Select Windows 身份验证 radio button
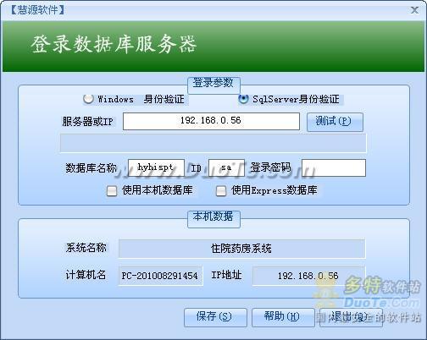This screenshot has height=340, width=427. pyautogui.click(x=88, y=99)
